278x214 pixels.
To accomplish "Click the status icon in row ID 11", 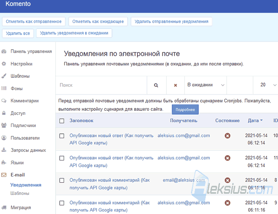I will [228, 158].
